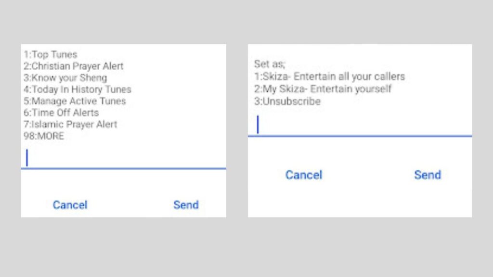Click Cancel in the left tunes dialog

point(70,205)
